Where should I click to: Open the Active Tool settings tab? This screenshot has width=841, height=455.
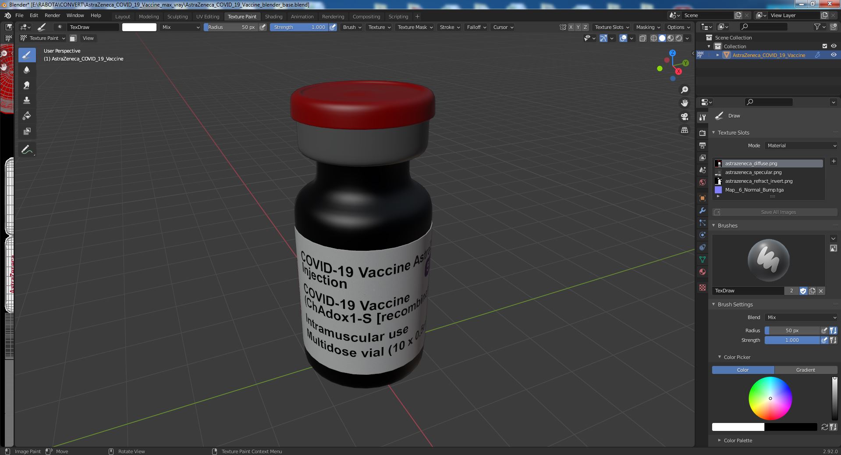coord(703,117)
